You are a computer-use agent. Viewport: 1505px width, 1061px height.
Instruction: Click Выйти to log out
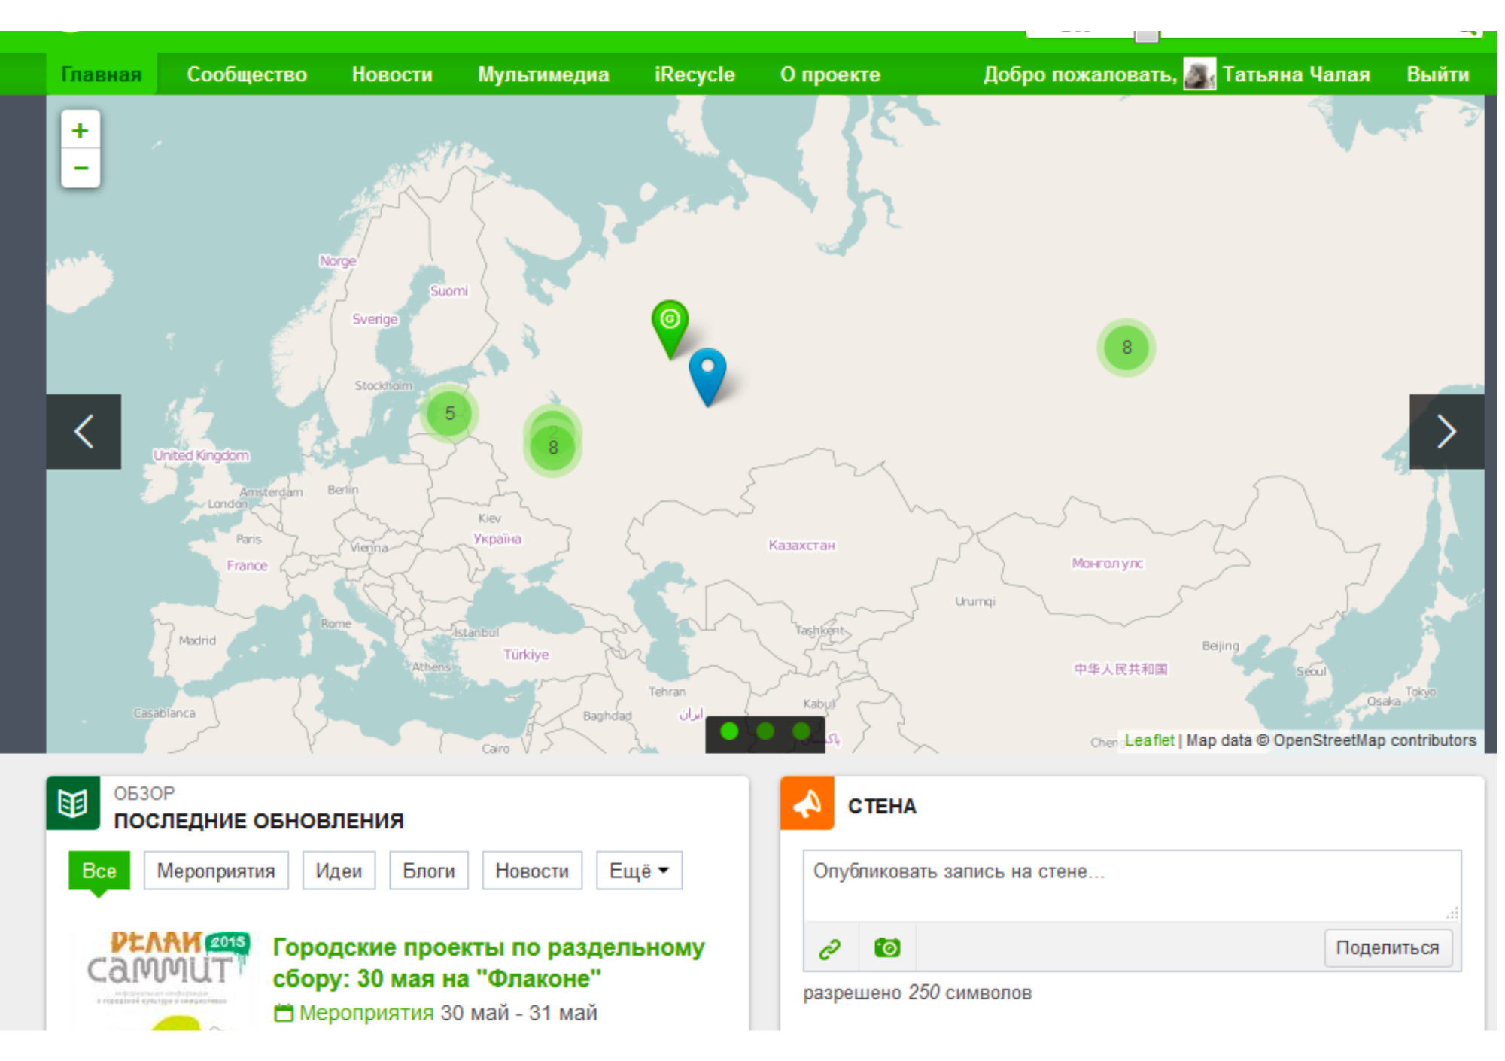[1437, 74]
